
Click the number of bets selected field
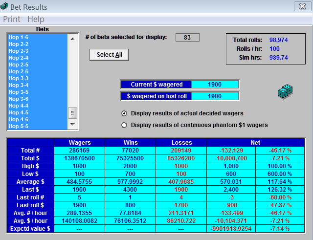click(187, 37)
